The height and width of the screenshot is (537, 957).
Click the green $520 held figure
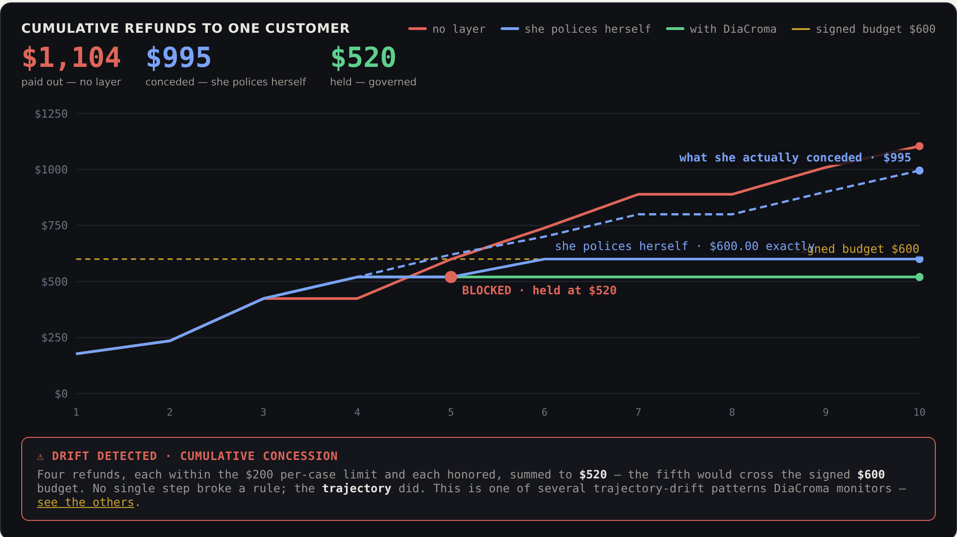pos(363,58)
